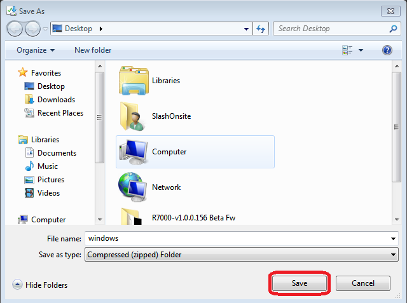Click the Computer monitor icon in sidebar

pos(23,219)
